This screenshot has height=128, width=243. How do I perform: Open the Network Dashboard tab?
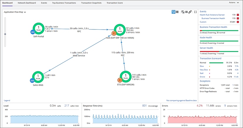point(27,3)
